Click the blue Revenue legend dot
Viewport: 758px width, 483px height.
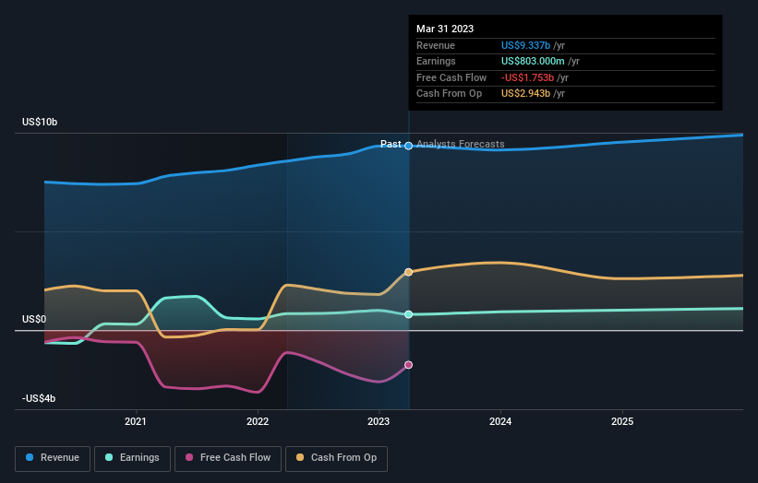point(30,457)
